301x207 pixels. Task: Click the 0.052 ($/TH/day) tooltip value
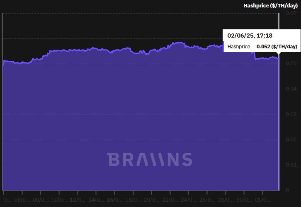277,47
